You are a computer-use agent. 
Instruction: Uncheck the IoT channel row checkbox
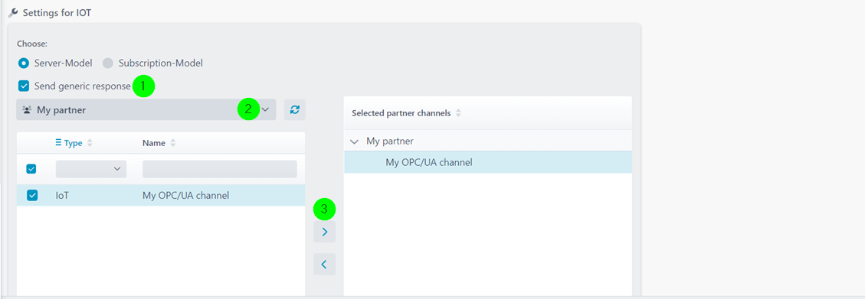[32, 195]
